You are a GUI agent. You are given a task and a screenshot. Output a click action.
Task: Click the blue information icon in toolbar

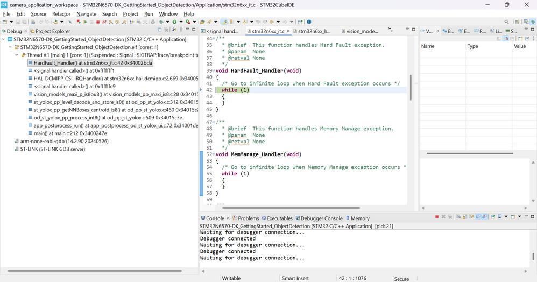[x=309, y=22]
